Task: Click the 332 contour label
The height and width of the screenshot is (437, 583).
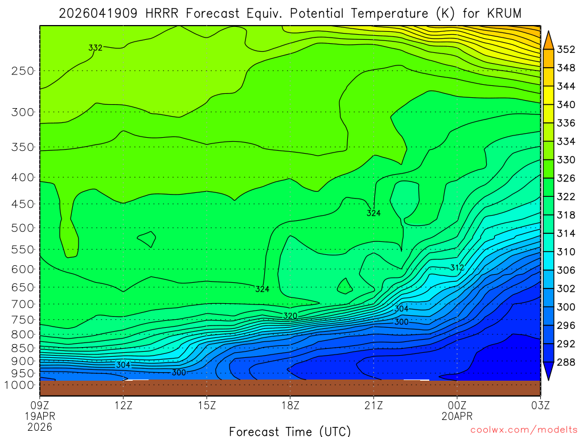Action: 95,48
